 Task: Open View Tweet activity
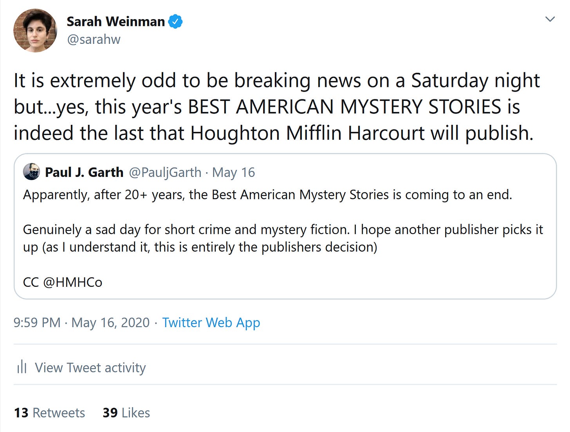coord(90,368)
